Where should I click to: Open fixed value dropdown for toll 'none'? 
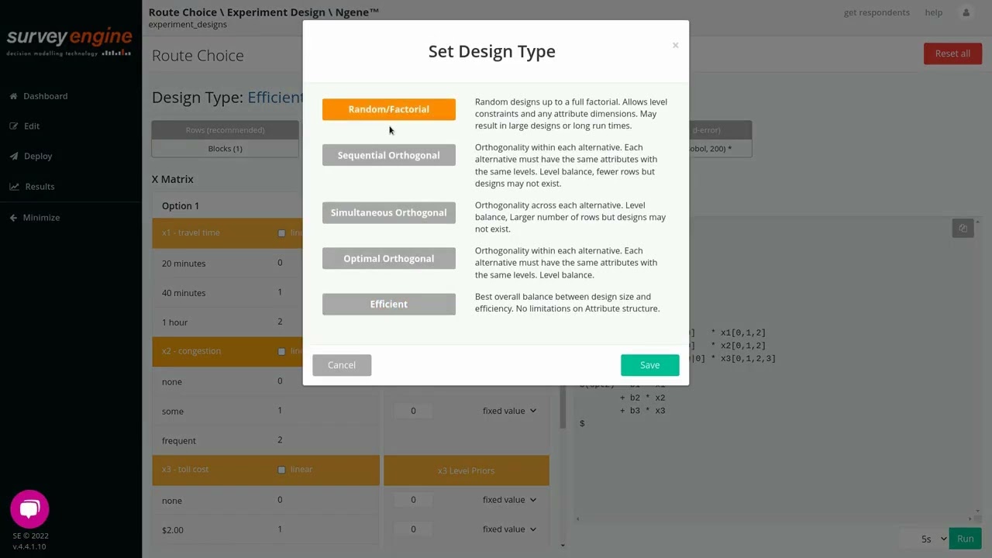(509, 500)
